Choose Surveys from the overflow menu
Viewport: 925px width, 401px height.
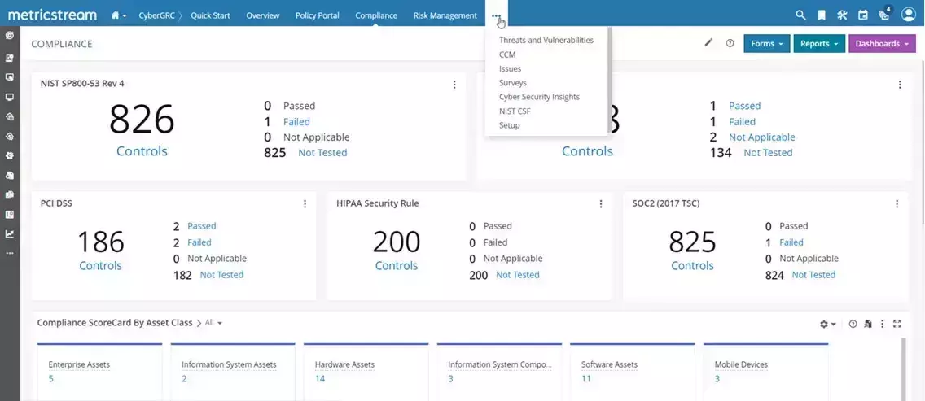click(x=513, y=83)
